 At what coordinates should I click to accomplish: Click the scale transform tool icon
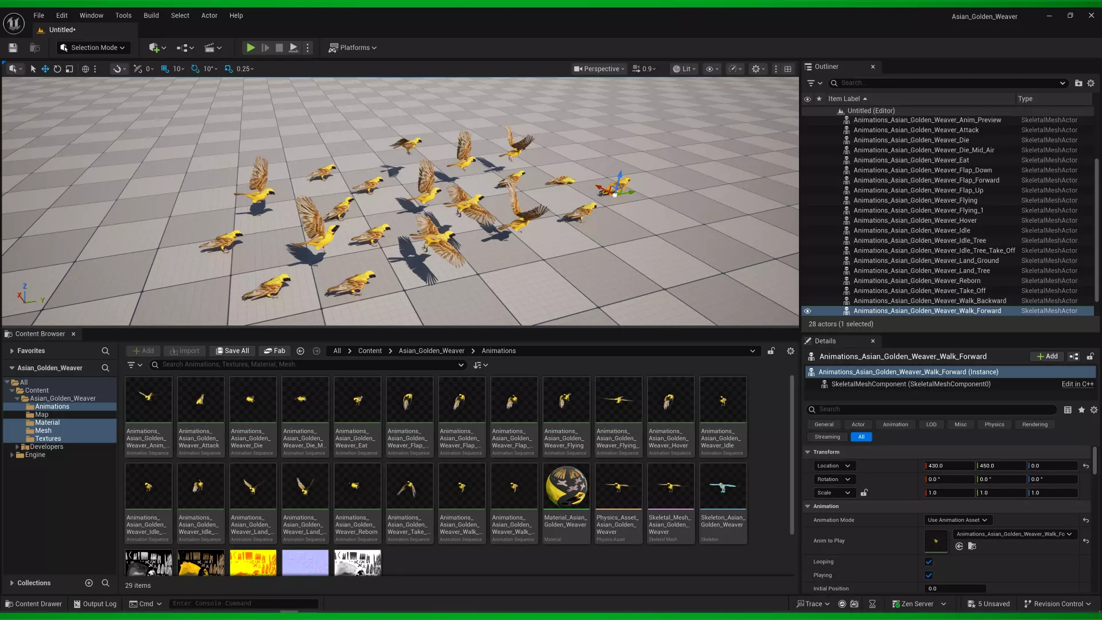click(x=69, y=69)
